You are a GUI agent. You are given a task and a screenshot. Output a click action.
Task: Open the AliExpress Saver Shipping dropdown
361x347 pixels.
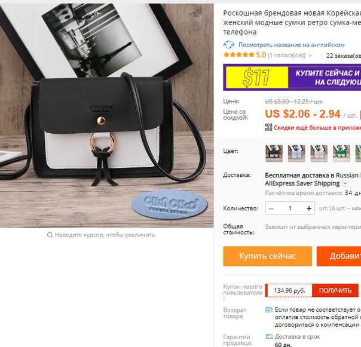(x=345, y=183)
